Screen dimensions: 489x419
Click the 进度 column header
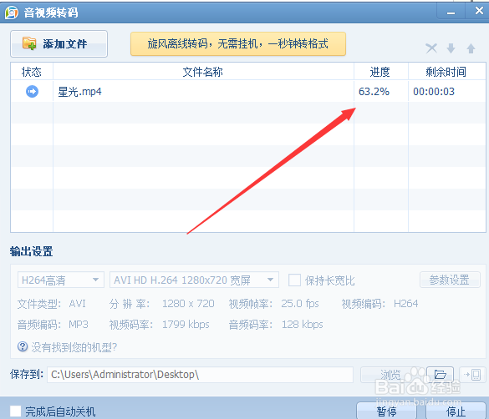pos(380,72)
